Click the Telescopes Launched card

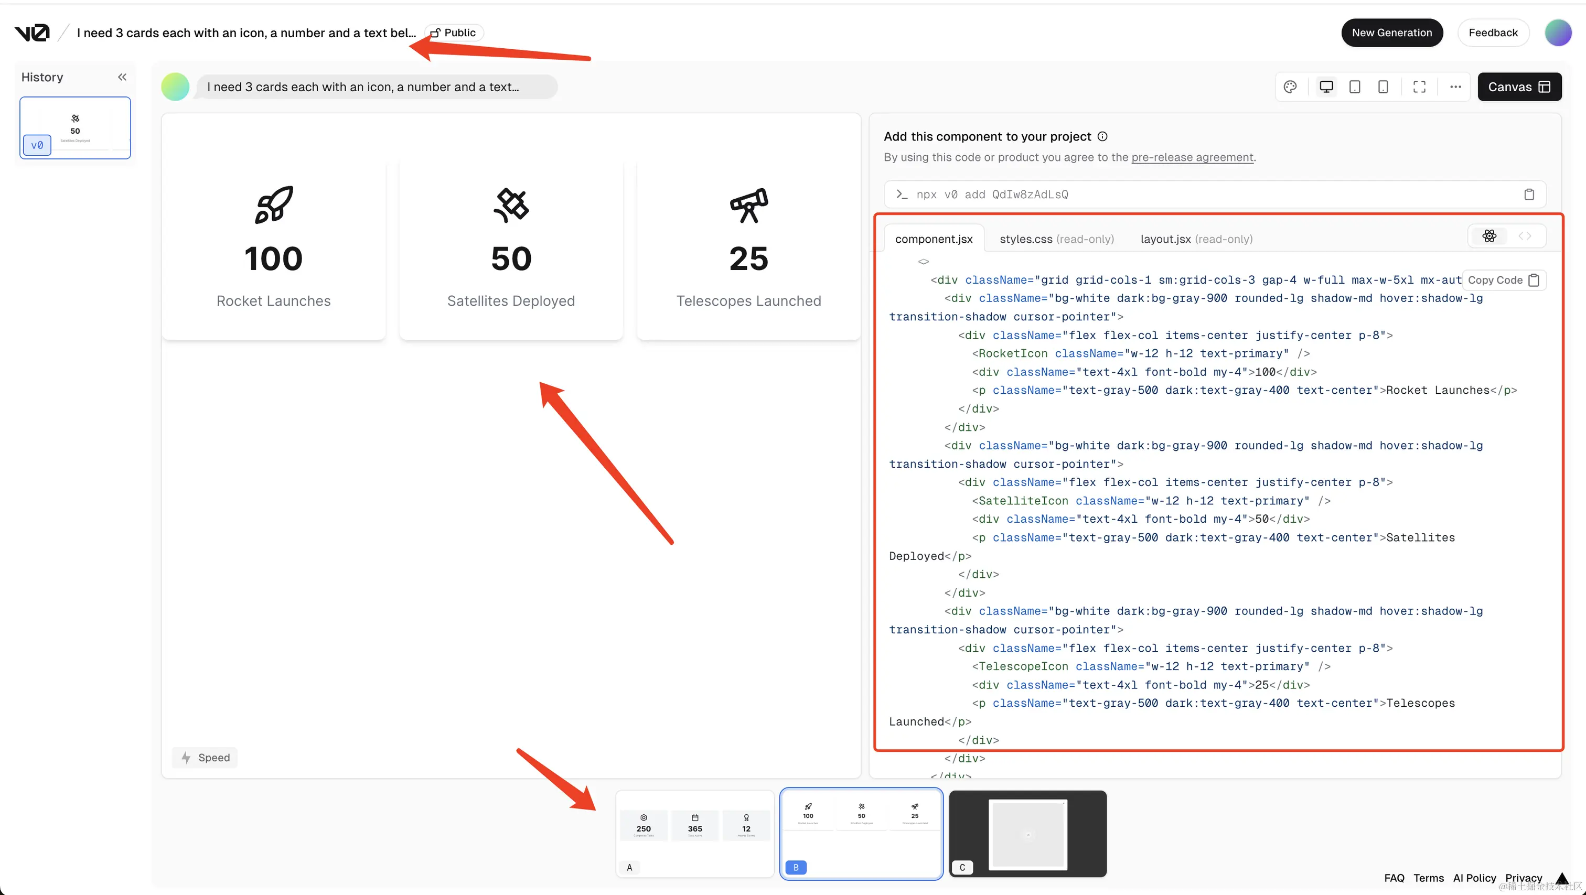point(748,249)
